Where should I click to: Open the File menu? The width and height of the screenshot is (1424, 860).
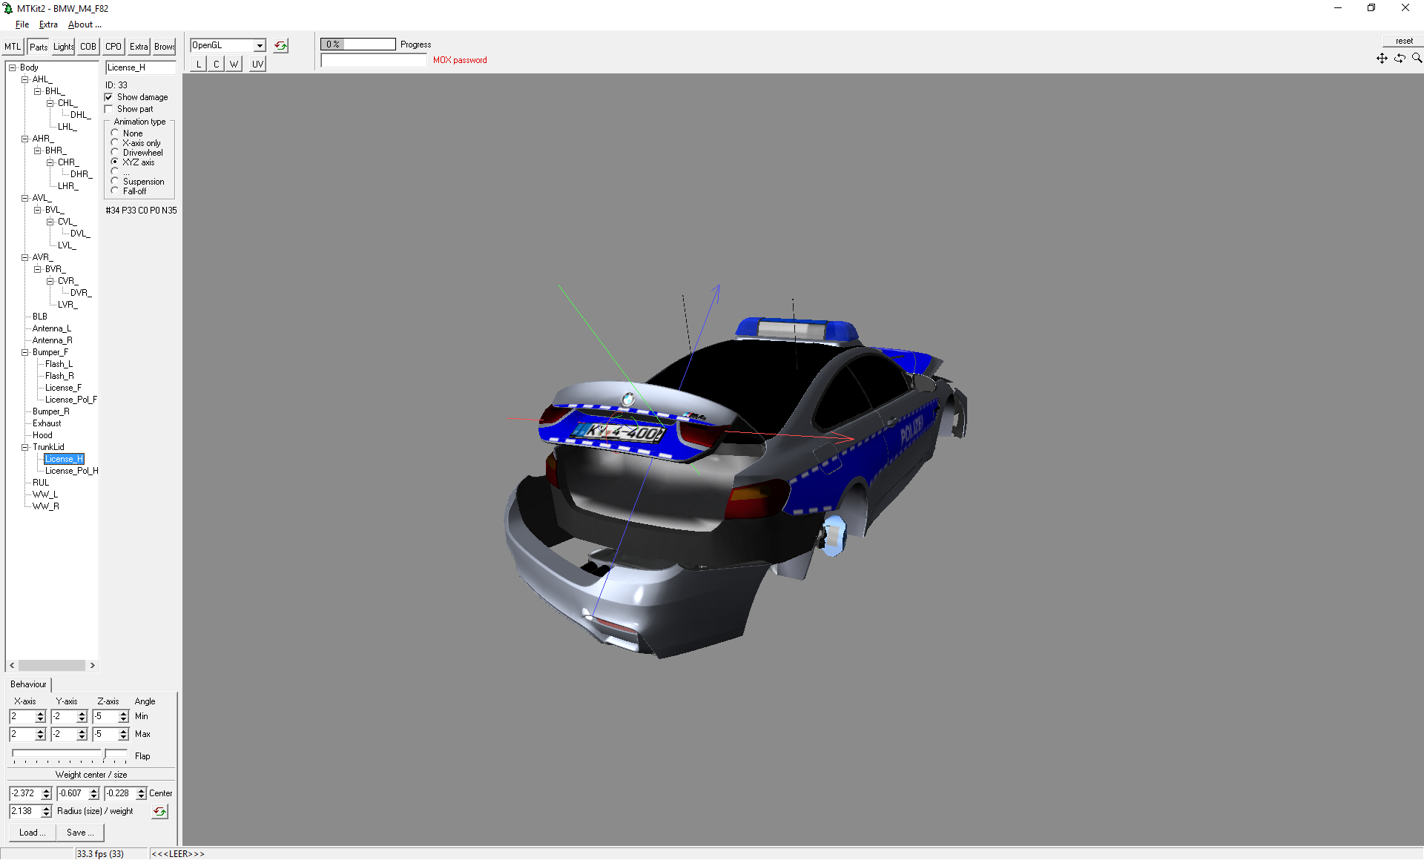(22, 24)
